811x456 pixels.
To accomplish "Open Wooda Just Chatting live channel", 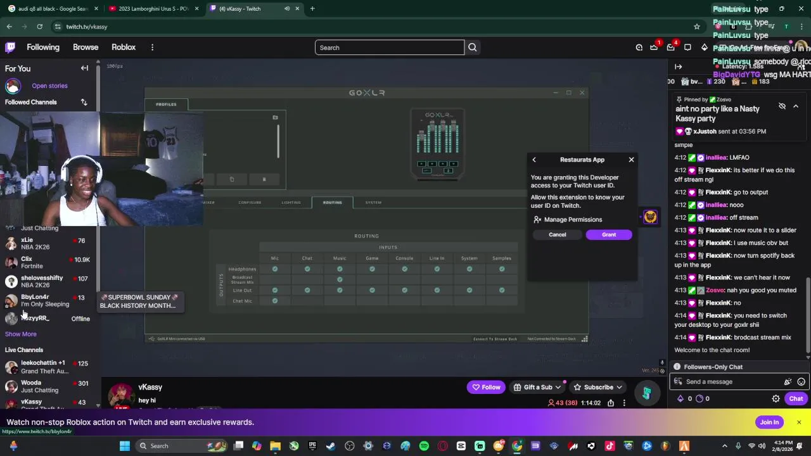I will 49,386.
